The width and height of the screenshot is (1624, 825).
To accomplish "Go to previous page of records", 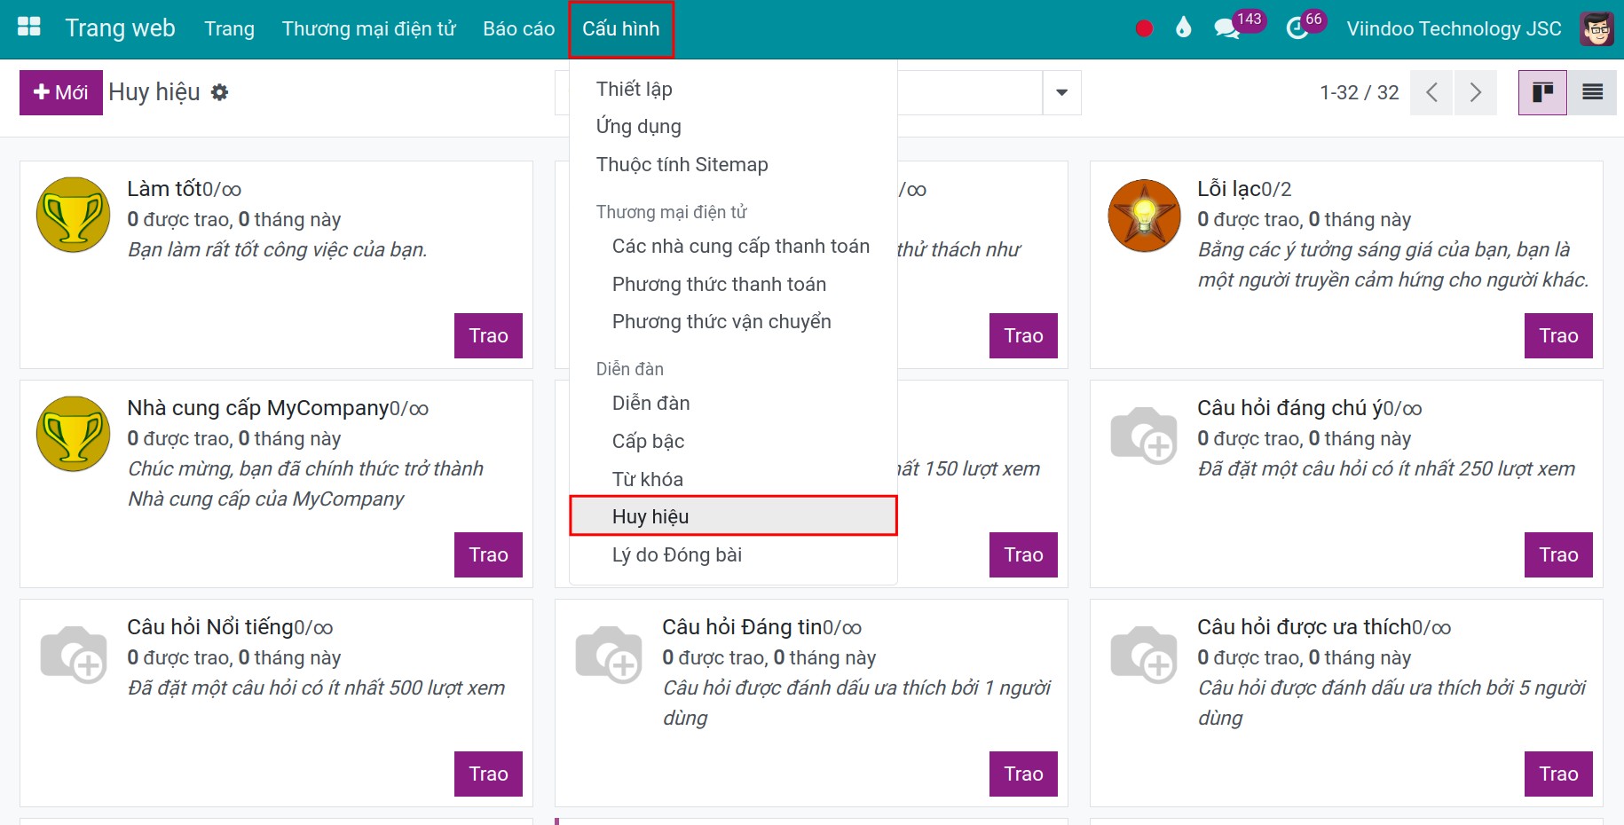I will (x=1431, y=92).
